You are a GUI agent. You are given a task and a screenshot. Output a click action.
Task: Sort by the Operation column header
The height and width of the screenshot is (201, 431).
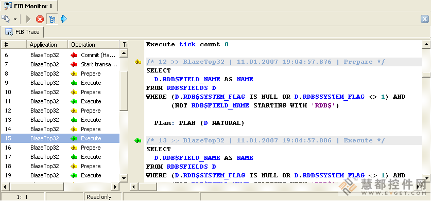point(94,45)
